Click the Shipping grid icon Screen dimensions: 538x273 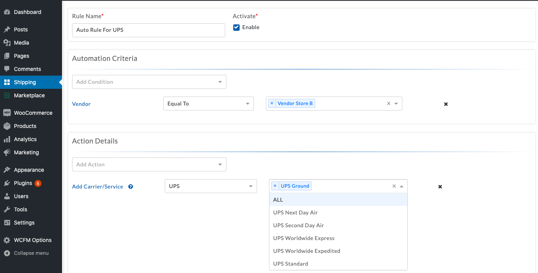[x=7, y=82]
